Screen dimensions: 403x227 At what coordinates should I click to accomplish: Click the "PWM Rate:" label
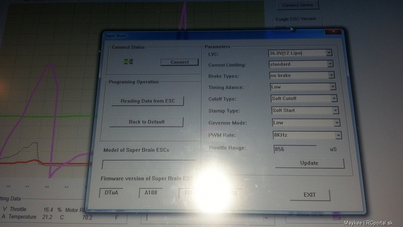tap(222, 135)
